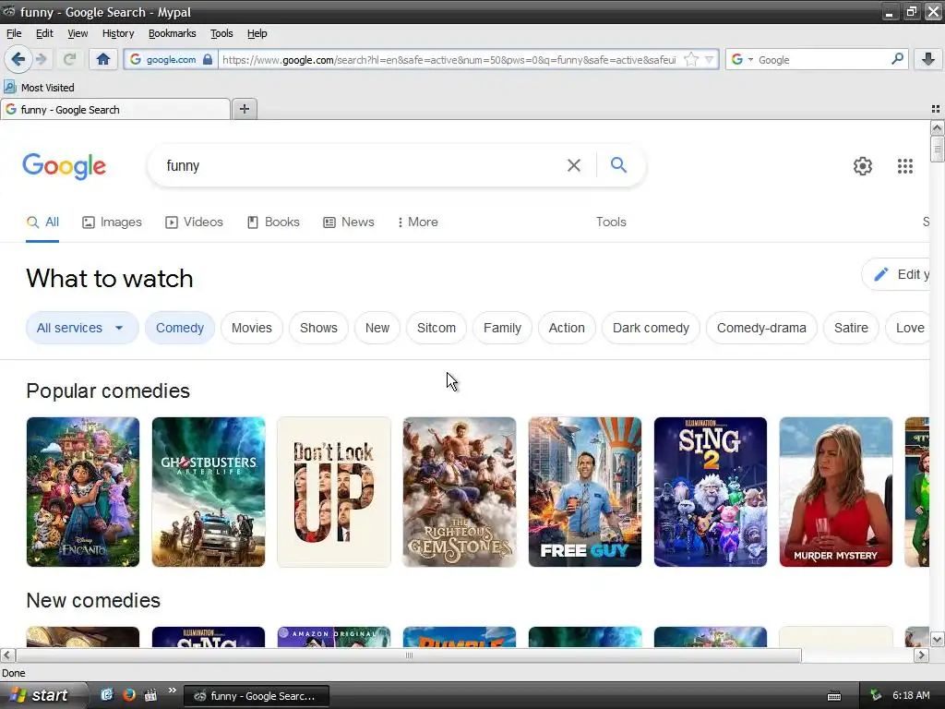Click the Reload page icon
This screenshot has height=709, width=945.
tap(69, 59)
